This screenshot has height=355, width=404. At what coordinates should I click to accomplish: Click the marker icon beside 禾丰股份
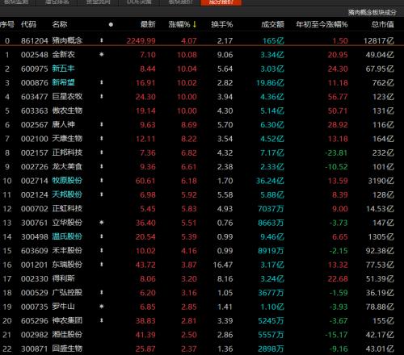(x=102, y=250)
